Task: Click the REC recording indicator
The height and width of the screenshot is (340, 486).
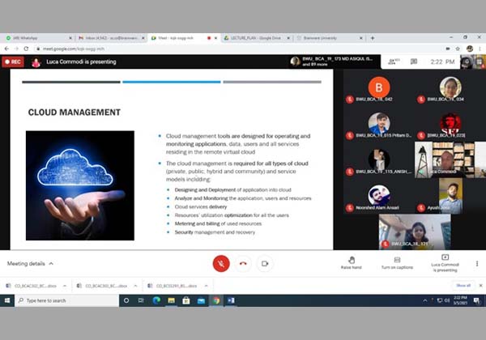Action: [x=12, y=62]
